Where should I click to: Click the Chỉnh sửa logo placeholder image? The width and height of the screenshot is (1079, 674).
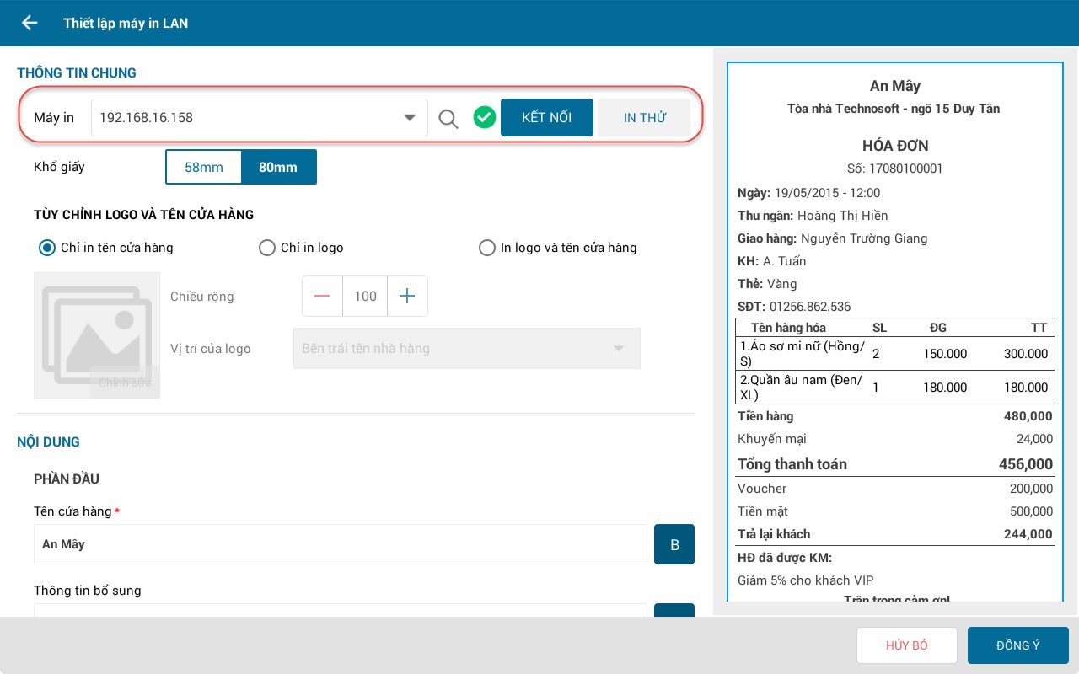[x=96, y=335]
